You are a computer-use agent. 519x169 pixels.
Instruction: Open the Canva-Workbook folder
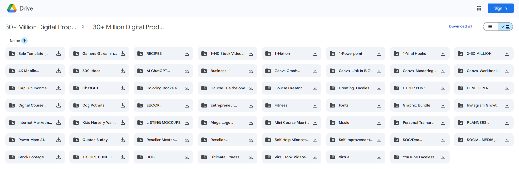click(x=484, y=71)
